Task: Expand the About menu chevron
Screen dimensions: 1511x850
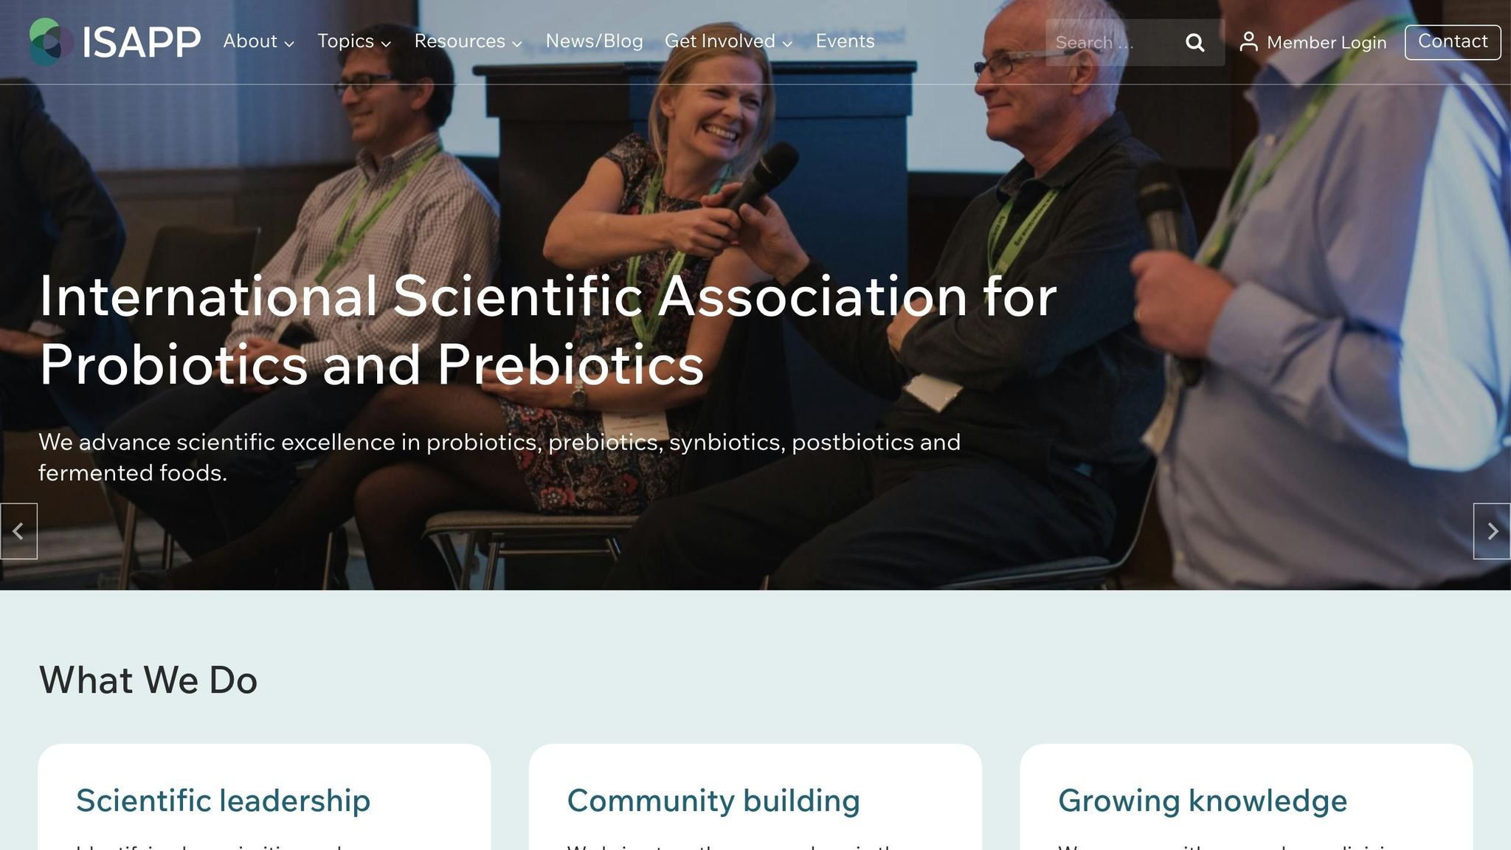Action: [289, 44]
